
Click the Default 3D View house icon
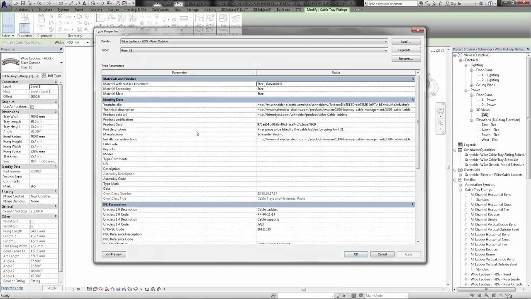pos(93,3)
